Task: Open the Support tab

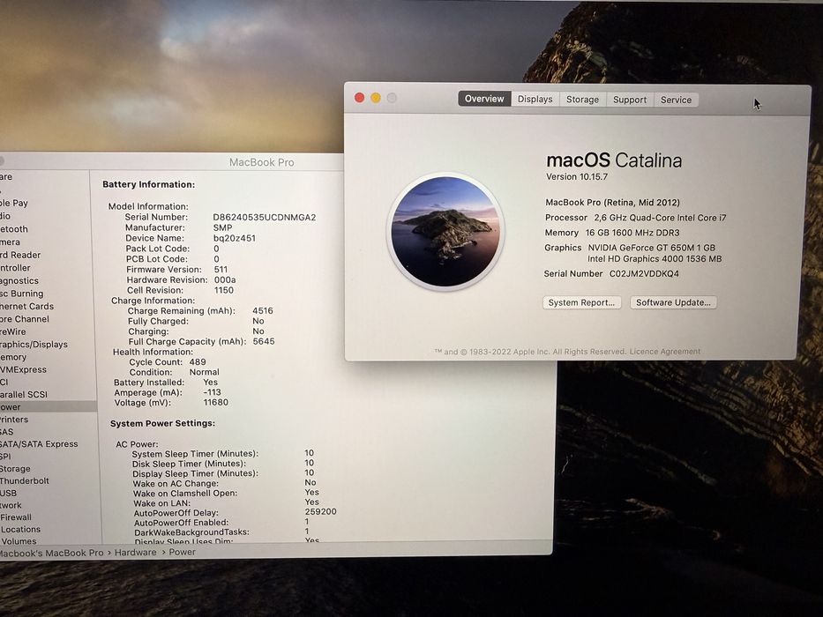Action: [x=630, y=100]
